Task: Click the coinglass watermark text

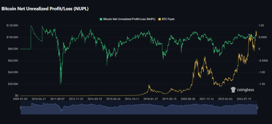Action: coord(246,90)
